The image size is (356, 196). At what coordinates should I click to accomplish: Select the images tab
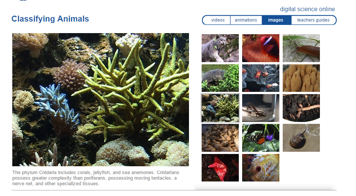pyautogui.click(x=276, y=20)
